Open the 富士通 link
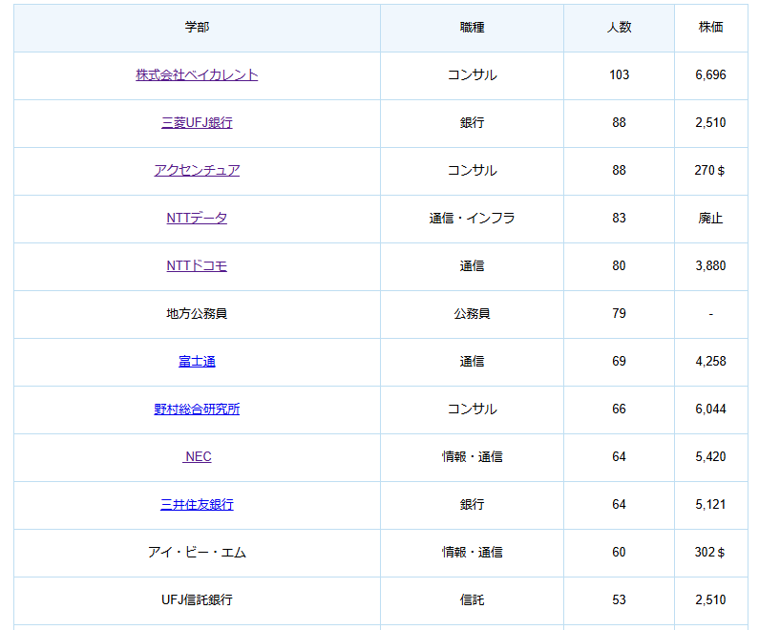Screen dimensions: 780x630 point(197,362)
